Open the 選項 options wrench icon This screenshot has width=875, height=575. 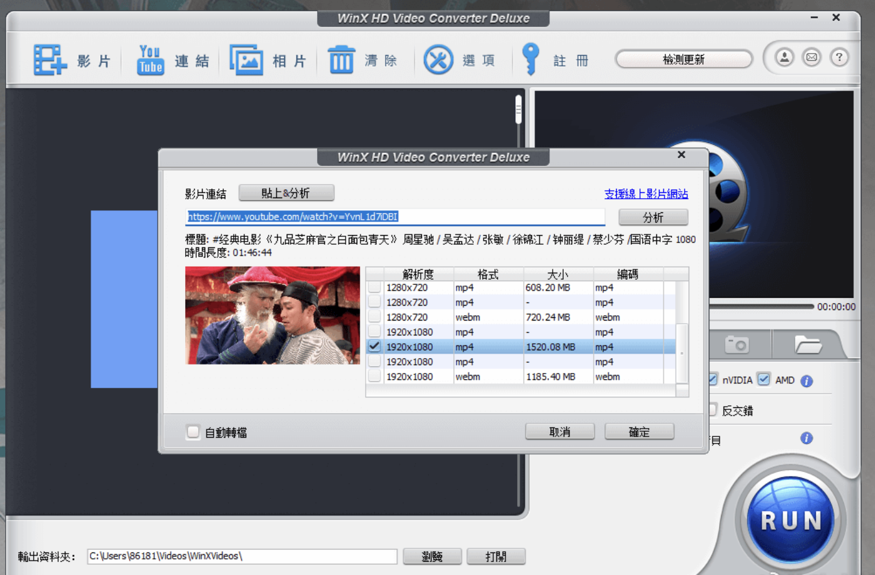438,59
